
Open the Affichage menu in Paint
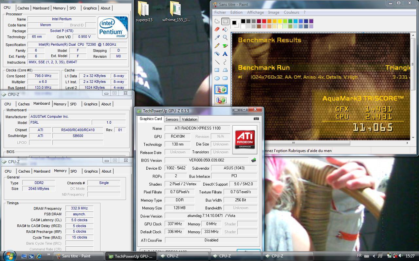[255, 12]
